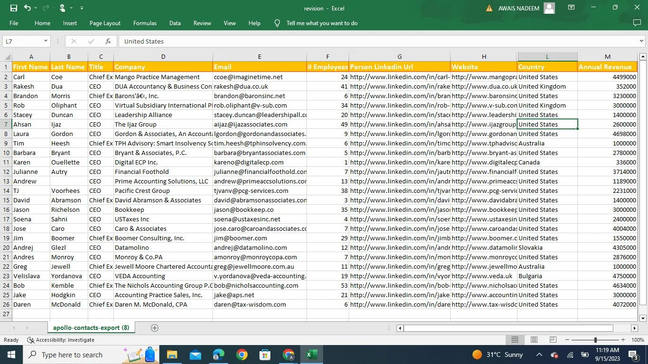Click the Undo arrow icon
This screenshot has width=648, height=364.
(28, 8)
